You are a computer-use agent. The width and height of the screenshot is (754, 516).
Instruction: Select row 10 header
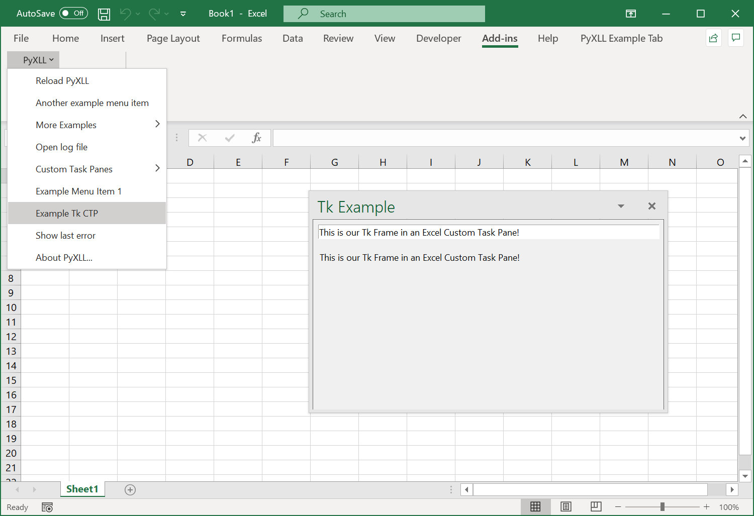(11, 307)
